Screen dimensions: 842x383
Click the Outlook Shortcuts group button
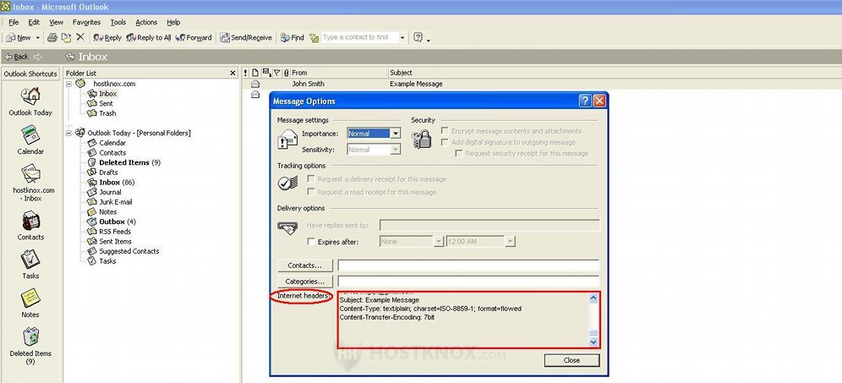point(30,74)
